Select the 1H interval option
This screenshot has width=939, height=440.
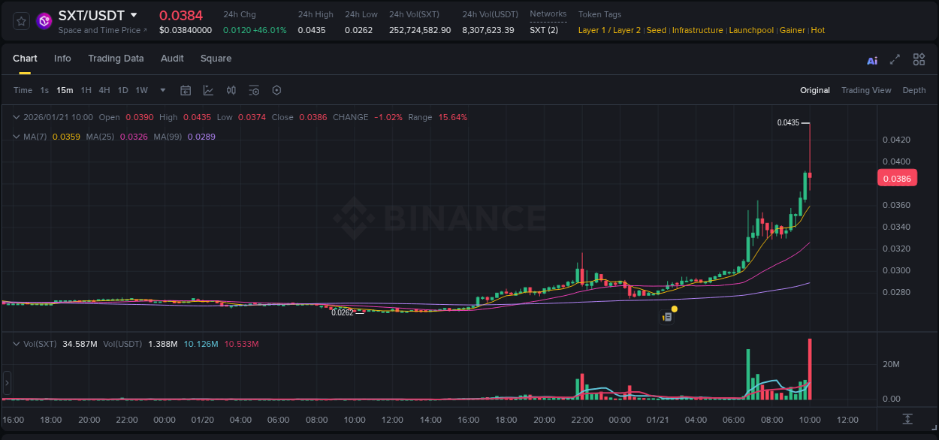tap(86, 90)
